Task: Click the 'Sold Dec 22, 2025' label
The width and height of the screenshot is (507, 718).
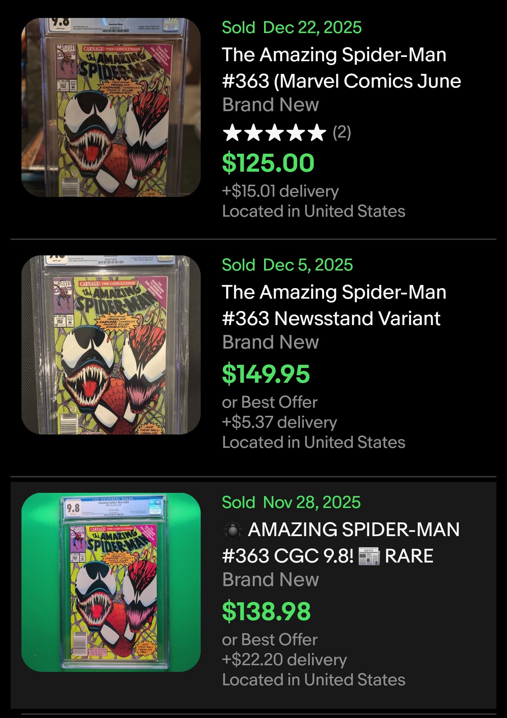Action: (292, 27)
